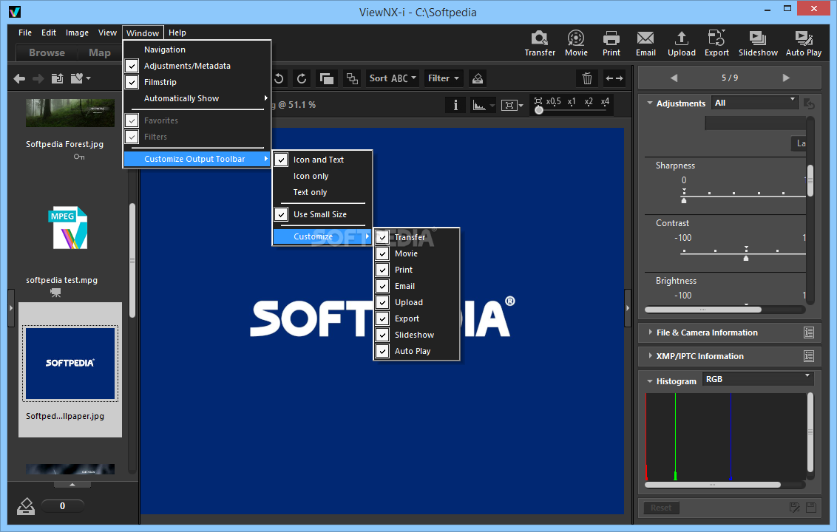This screenshot has height=532, width=837.
Task: Show image info with the i icon
Action: tap(455, 105)
